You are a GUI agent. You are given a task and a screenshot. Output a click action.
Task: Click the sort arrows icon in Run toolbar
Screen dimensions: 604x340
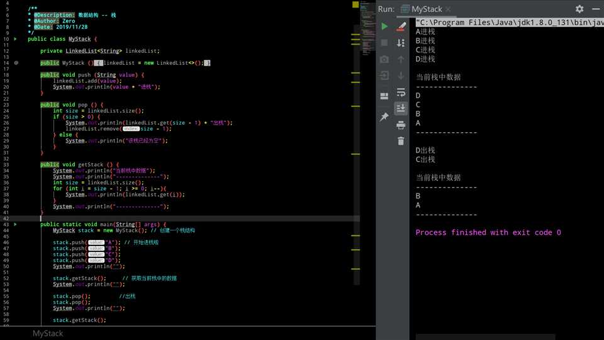401,43
